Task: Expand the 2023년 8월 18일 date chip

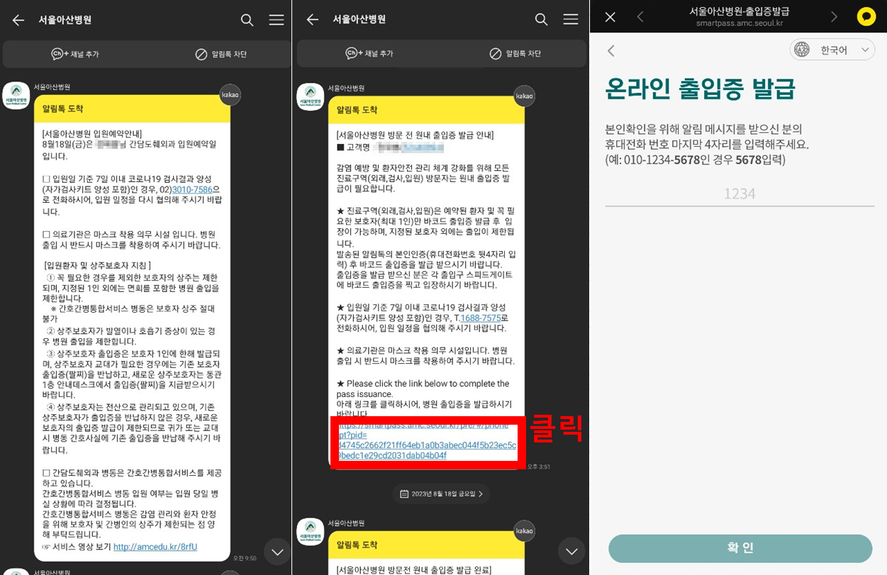Action: point(440,494)
